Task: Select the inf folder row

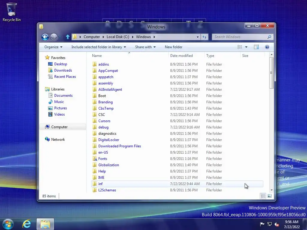Action: coord(177,184)
